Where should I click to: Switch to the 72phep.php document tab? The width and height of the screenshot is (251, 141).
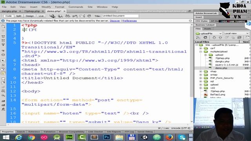click(x=32, y=11)
